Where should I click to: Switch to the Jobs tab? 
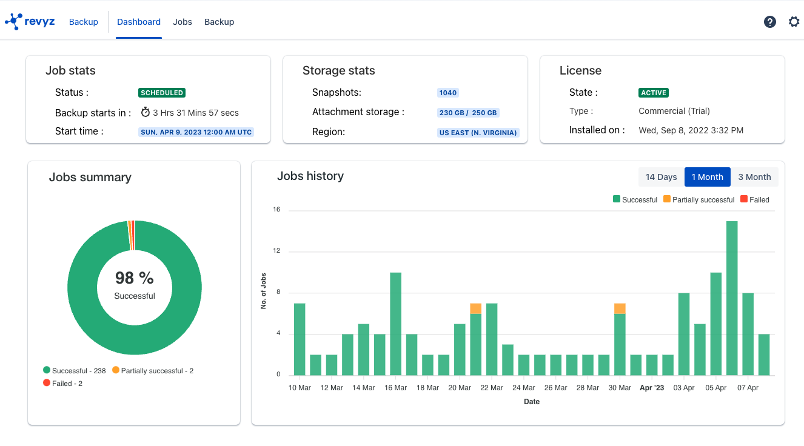point(183,22)
